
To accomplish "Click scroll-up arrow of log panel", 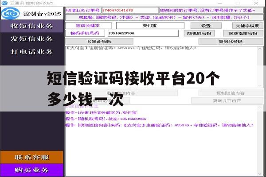I will tap(260, 108).
